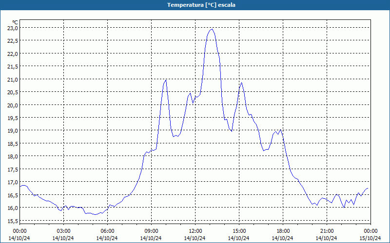Click the 22,0 value on the y-axis
The width and height of the screenshot is (390, 243).
(13, 54)
